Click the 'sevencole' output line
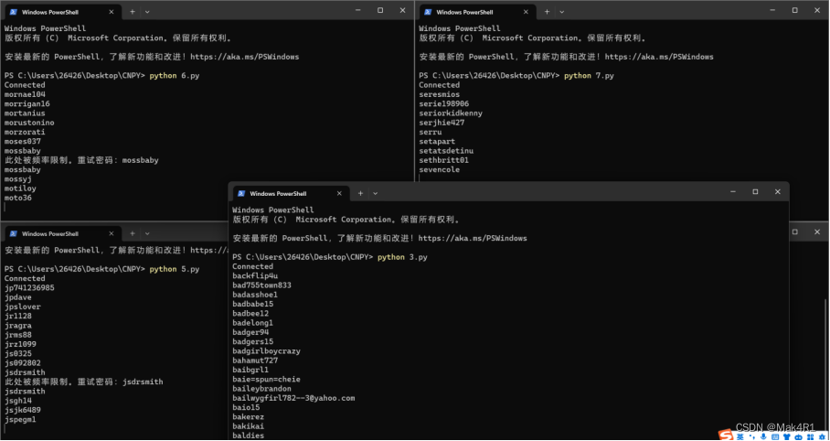This screenshot has width=830, height=441. click(440, 169)
